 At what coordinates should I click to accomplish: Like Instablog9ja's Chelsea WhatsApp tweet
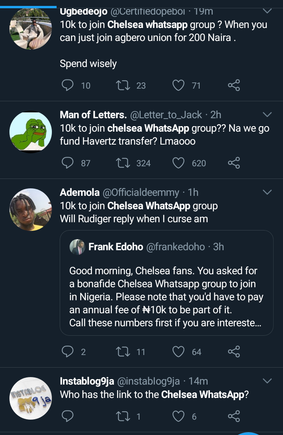178,416
